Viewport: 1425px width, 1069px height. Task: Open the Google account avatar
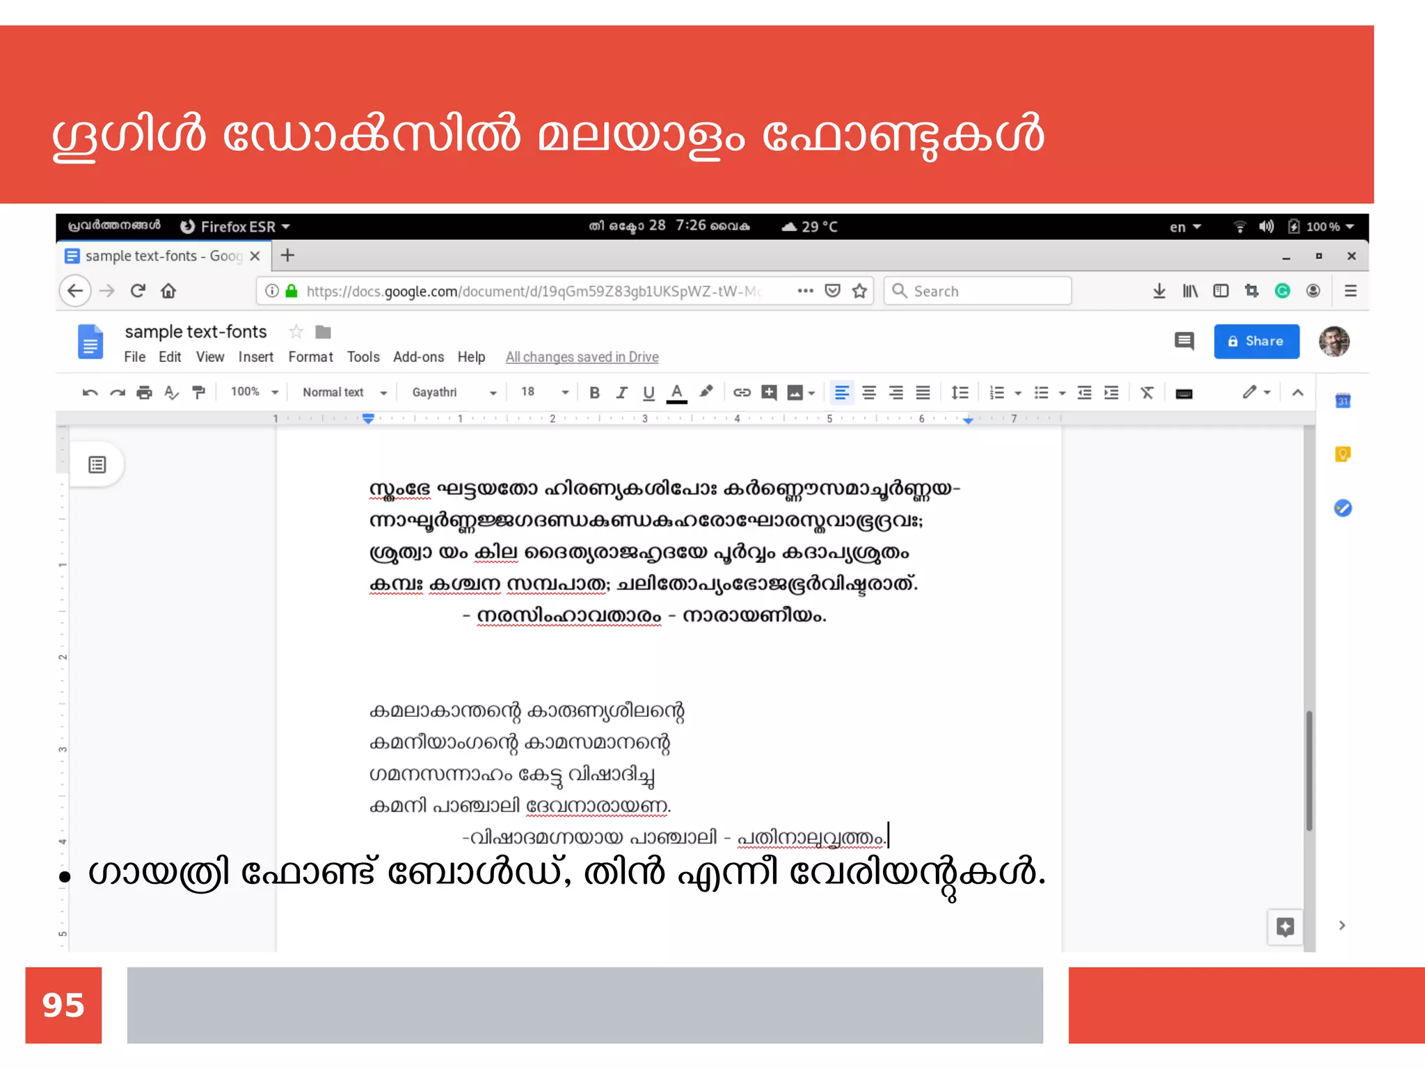coord(1334,341)
